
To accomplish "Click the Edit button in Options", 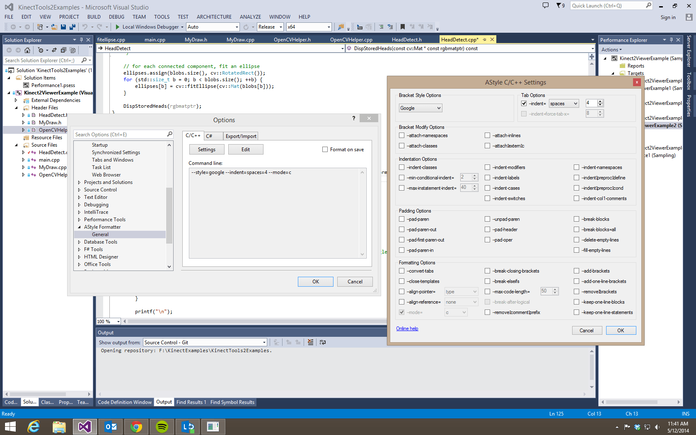I will pos(246,150).
